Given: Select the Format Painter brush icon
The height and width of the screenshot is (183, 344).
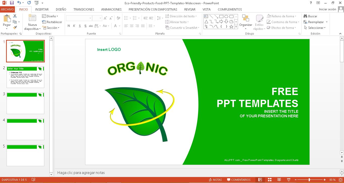Looking at the screenshot, I should click(15, 28).
